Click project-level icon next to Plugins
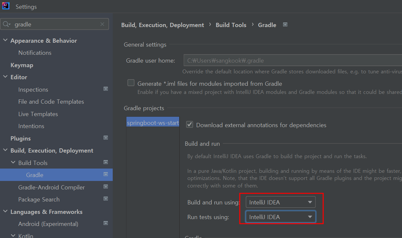The image size is (402, 238). [x=106, y=138]
